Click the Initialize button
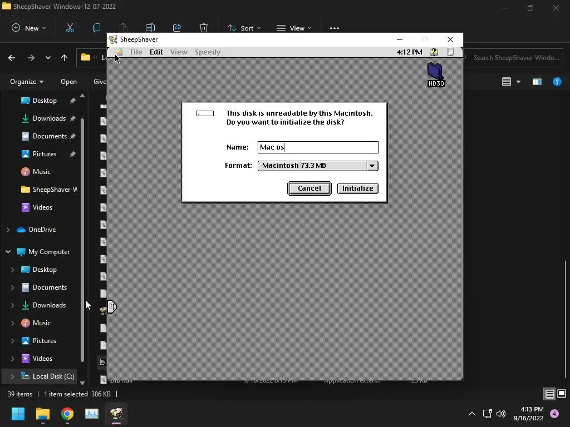This screenshot has height=427, width=570. pos(358,188)
